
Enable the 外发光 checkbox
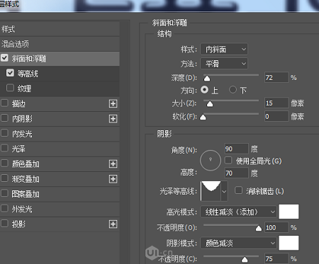coord(4,208)
